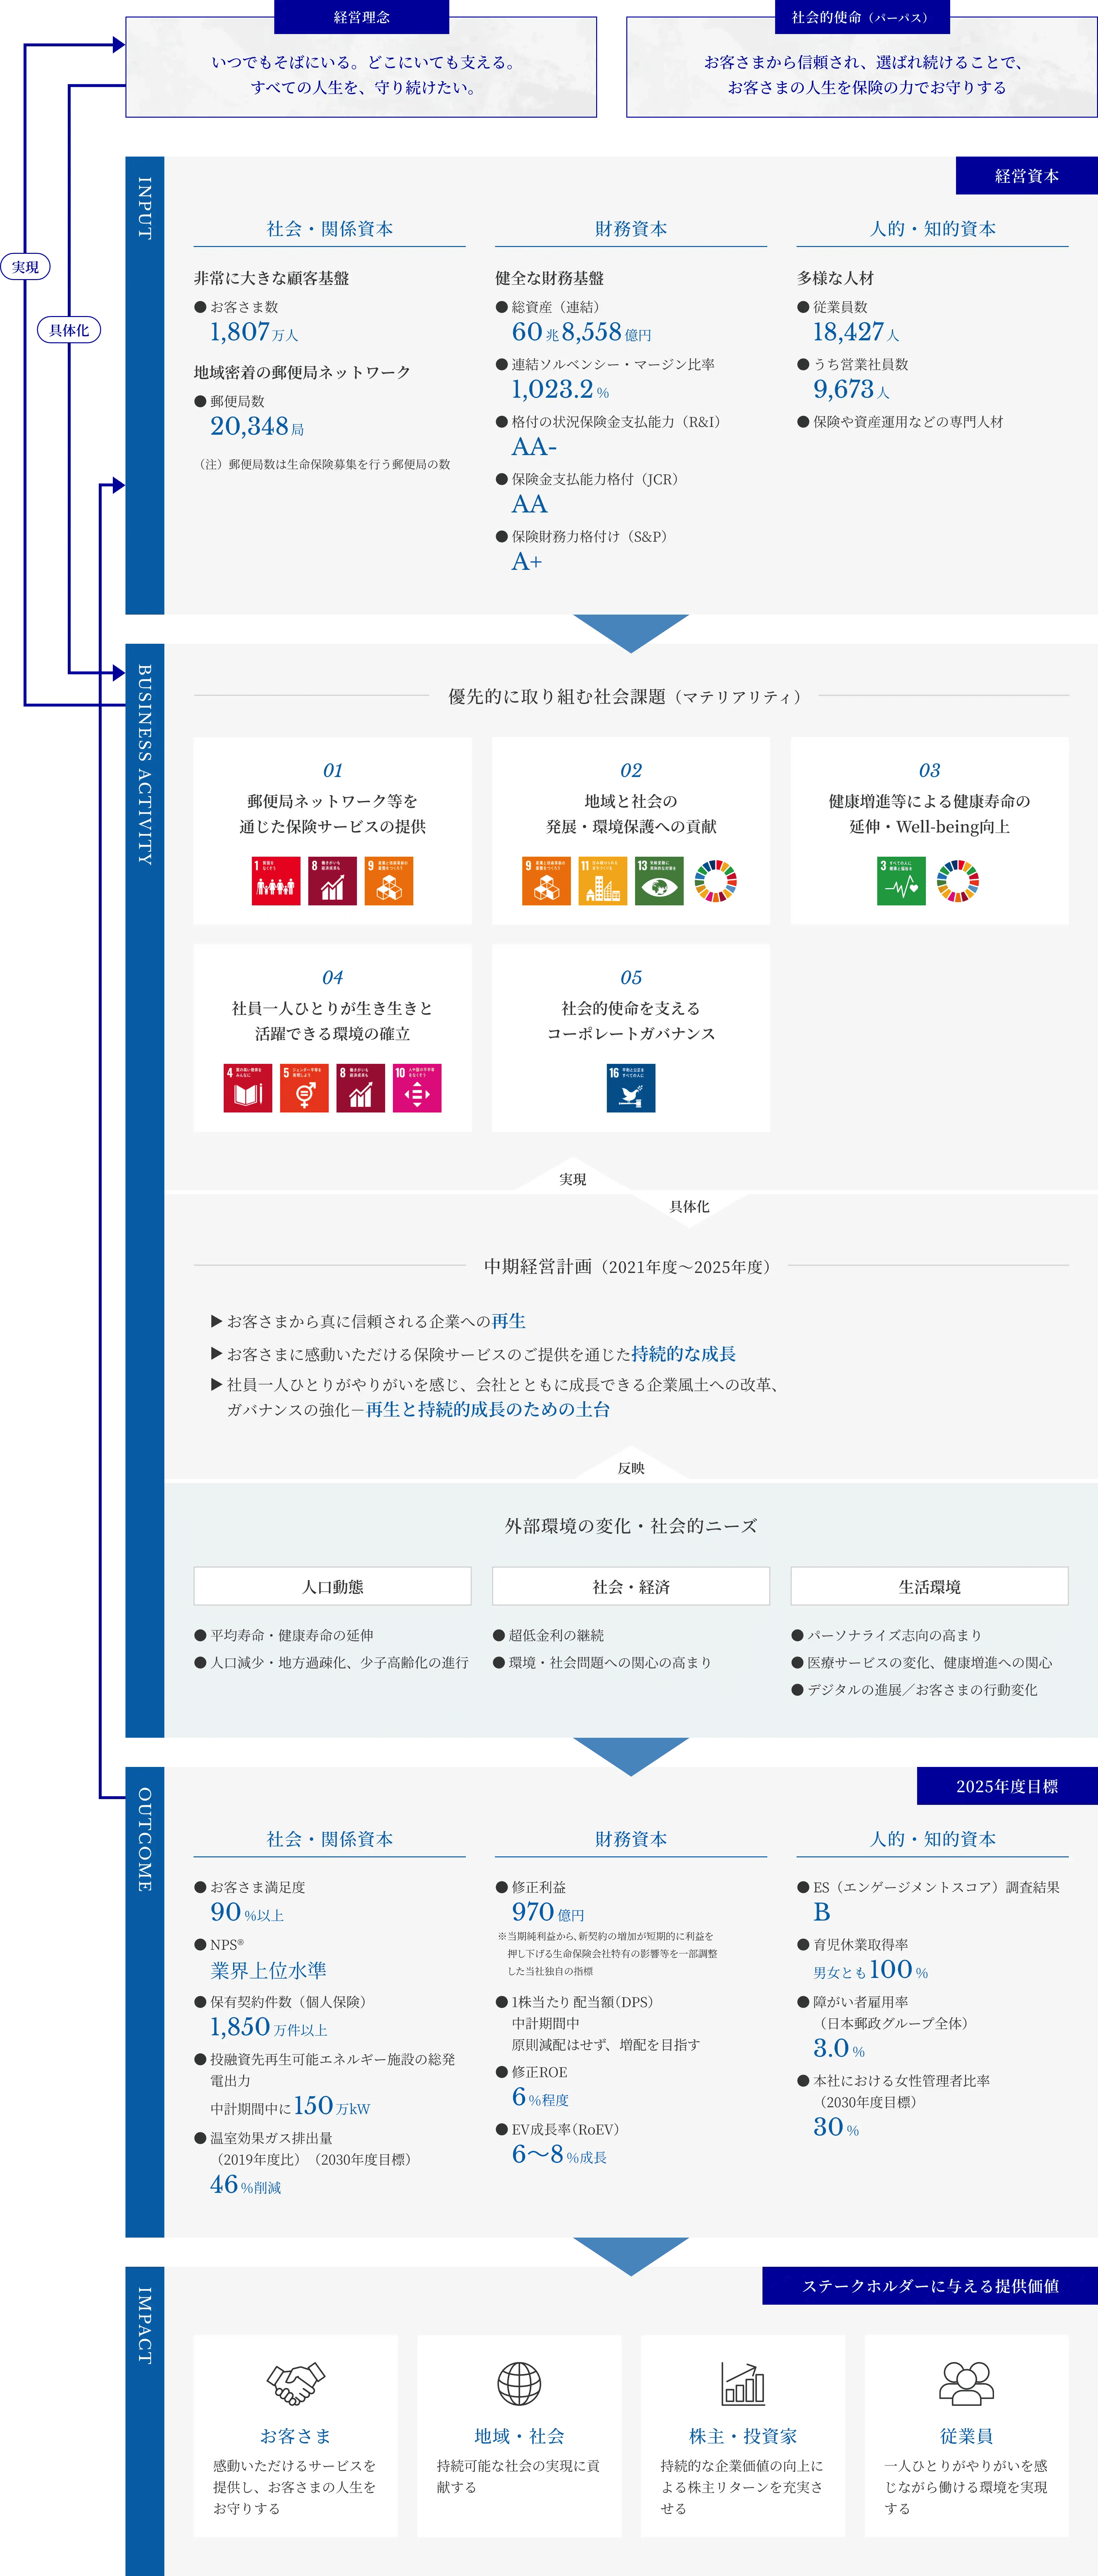The width and height of the screenshot is (1098, 2576).
Task: Click the bar chart icon above 株主・投資家
Action: (743, 2384)
